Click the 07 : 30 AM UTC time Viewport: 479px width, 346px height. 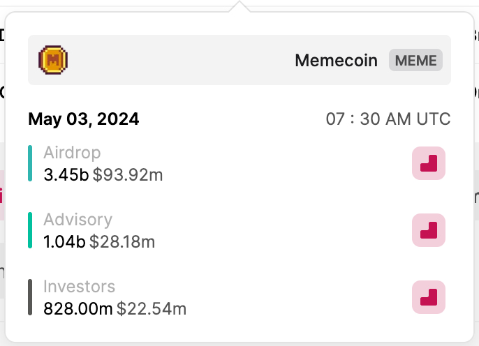[388, 119]
